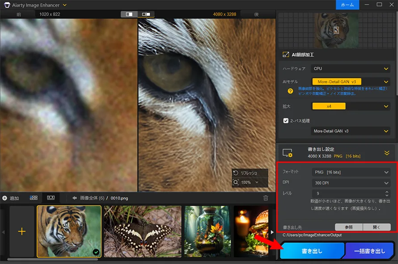The height and width of the screenshot is (264, 398).
Task: Click the export settings monitor gear icon
Action: pyautogui.click(x=288, y=153)
